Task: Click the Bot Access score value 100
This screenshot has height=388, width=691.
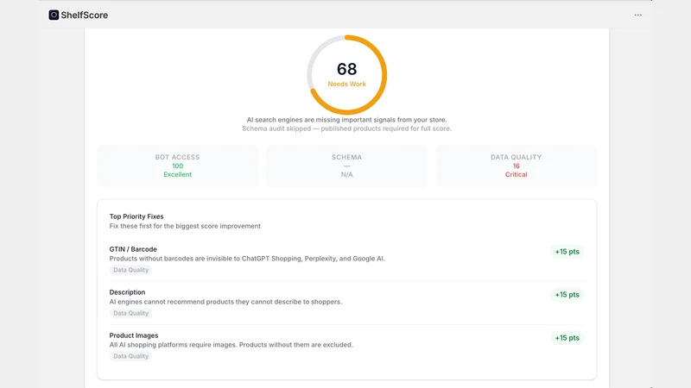Action: 178,166
